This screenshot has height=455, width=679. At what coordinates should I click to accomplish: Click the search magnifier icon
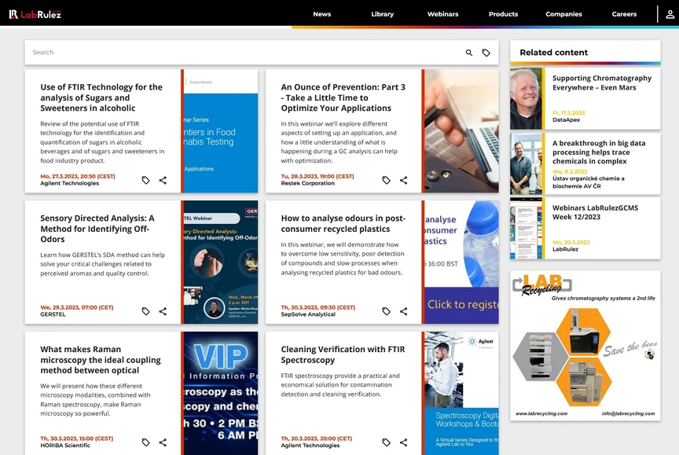pyautogui.click(x=469, y=53)
